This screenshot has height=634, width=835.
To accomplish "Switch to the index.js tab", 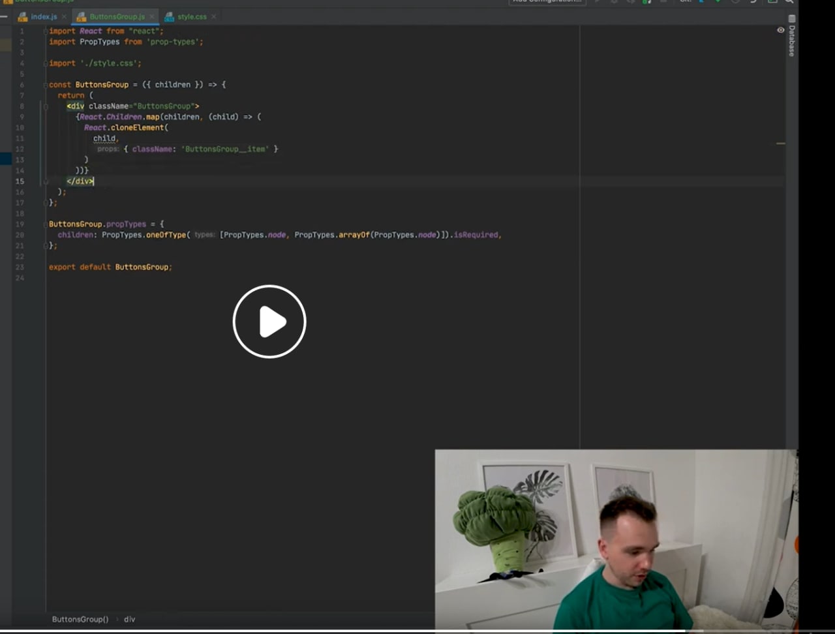I will 44,17.
